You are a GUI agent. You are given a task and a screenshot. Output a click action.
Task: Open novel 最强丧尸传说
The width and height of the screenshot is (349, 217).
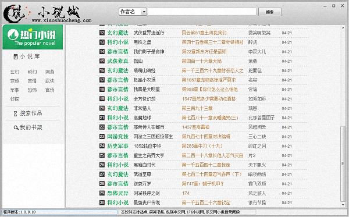147,202
